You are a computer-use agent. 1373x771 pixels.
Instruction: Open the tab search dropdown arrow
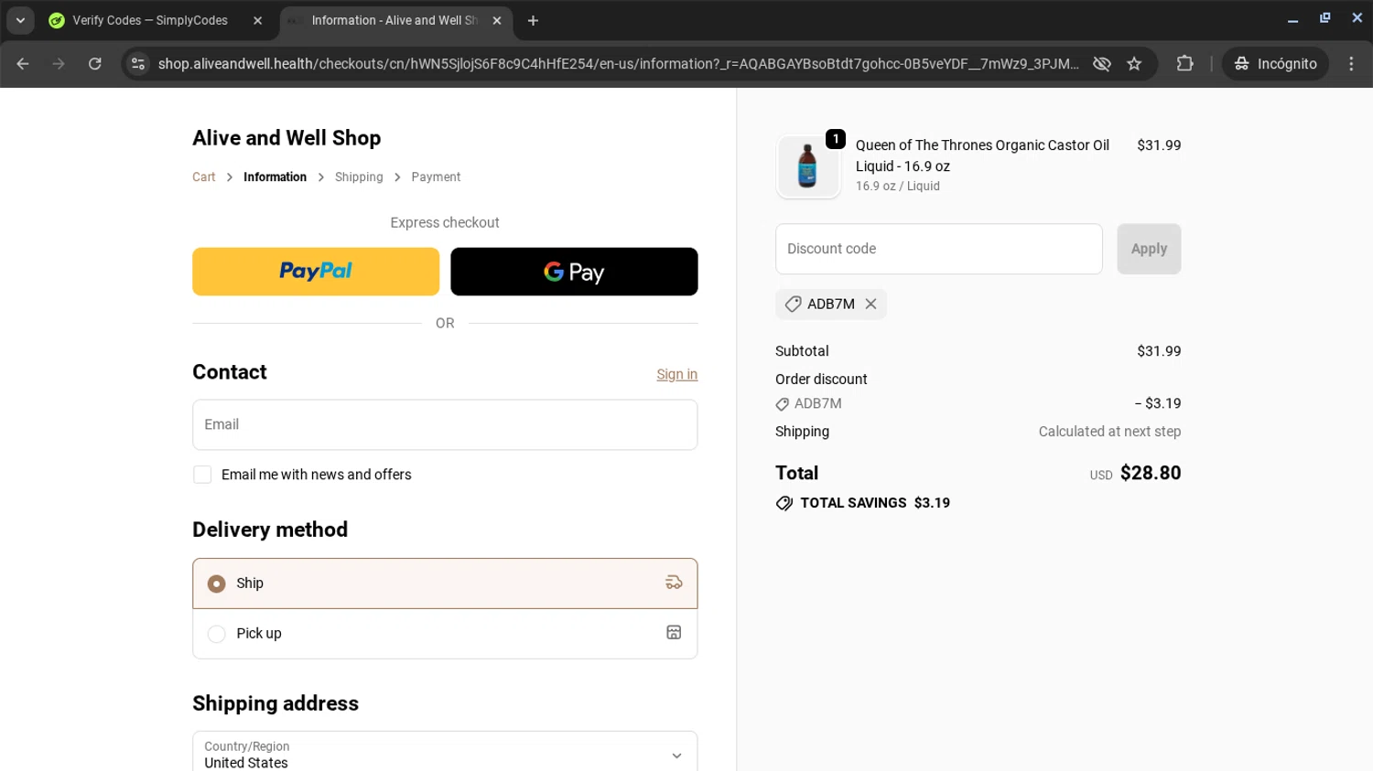tap(20, 20)
